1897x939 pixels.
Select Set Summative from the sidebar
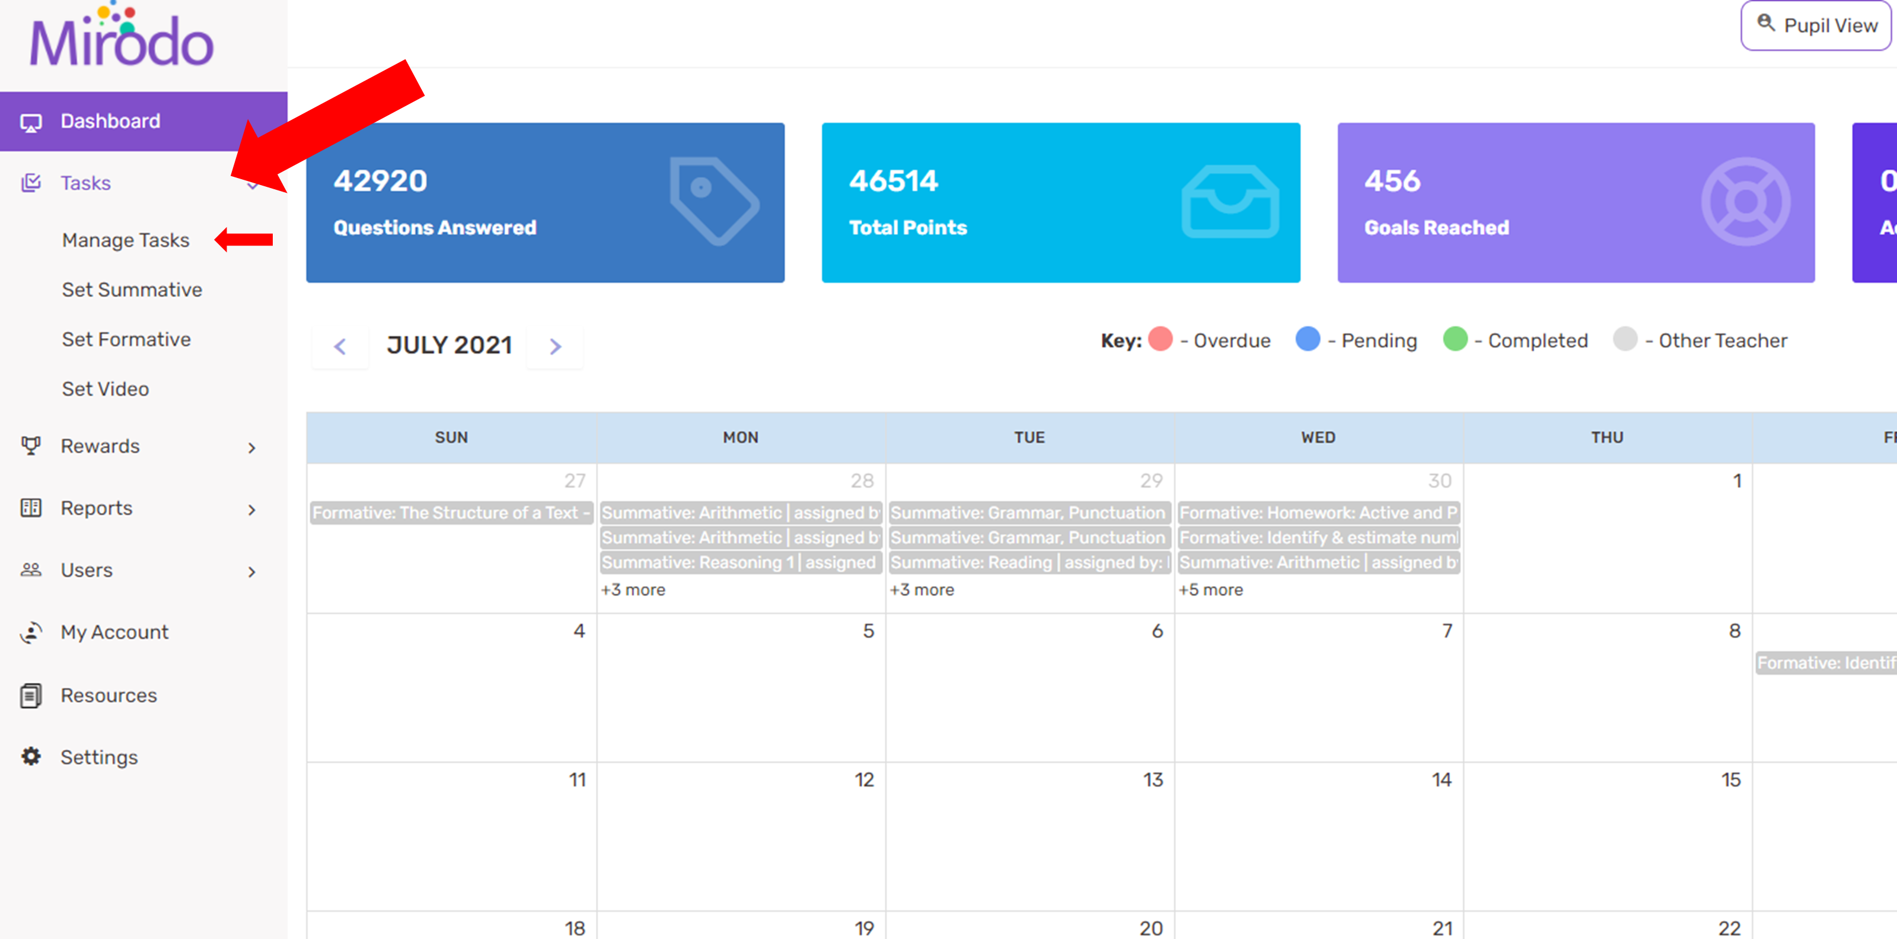[132, 289]
